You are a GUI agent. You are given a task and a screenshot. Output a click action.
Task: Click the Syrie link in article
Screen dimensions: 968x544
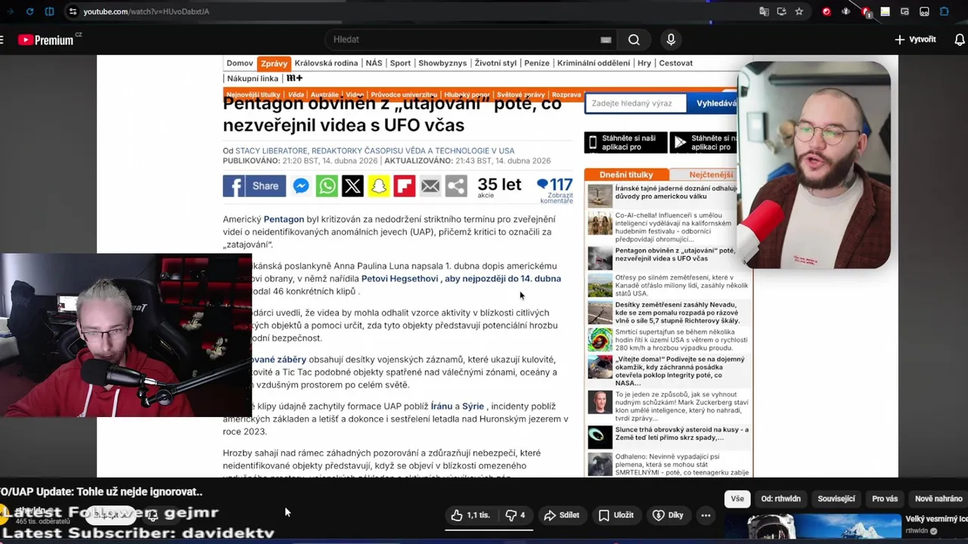pyautogui.click(x=473, y=406)
